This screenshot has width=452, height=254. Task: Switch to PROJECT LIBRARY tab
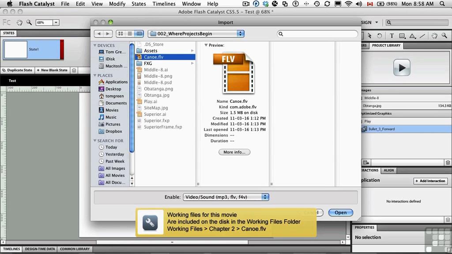pos(386,45)
